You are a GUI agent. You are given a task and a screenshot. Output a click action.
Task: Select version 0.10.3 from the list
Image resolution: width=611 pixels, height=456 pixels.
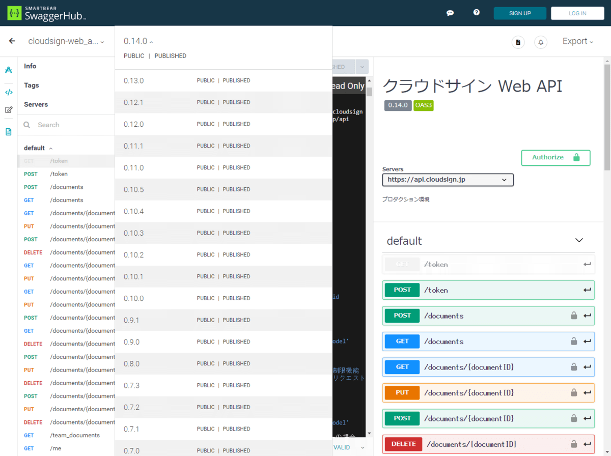224,233
